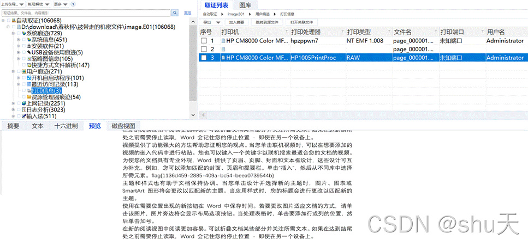Click the 输入法 node icon
The height and width of the screenshot is (240, 528).
[24, 116]
